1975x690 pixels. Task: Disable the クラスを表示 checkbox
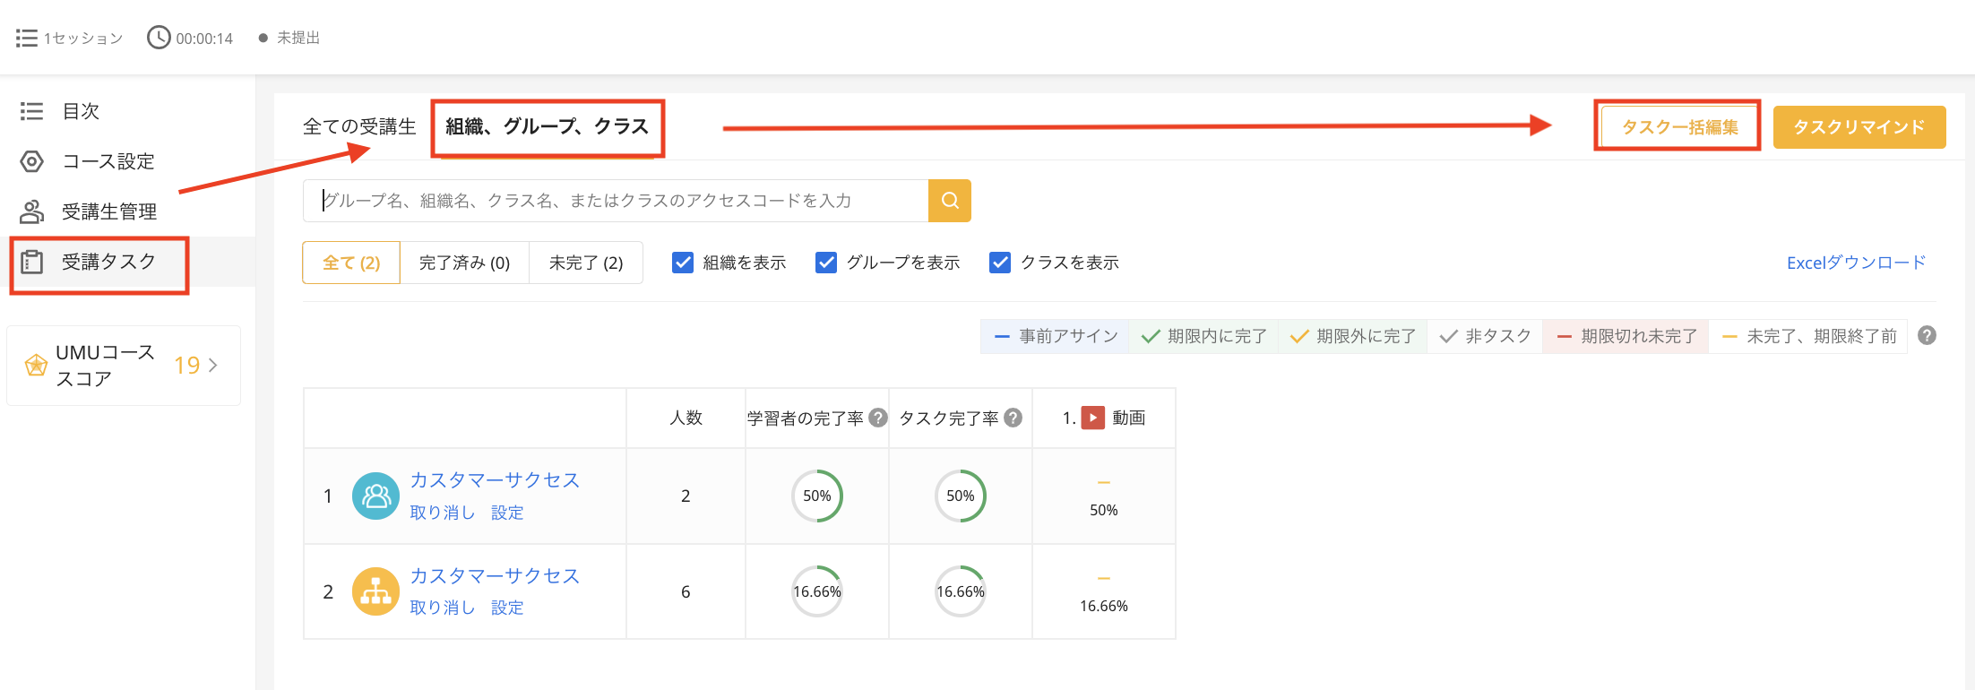[x=1000, y=263]
